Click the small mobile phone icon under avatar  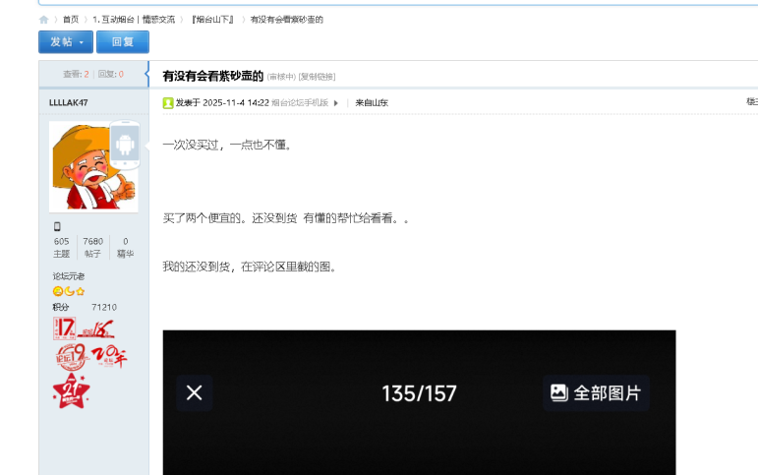click(x=56, y=227)
